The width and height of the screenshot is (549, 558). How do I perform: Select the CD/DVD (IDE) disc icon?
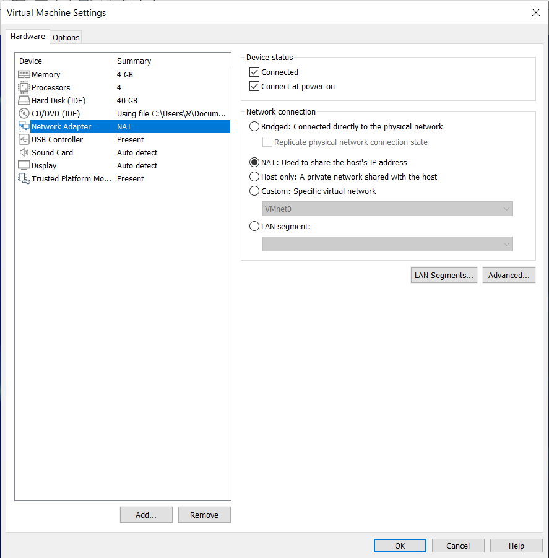[24, 114]
